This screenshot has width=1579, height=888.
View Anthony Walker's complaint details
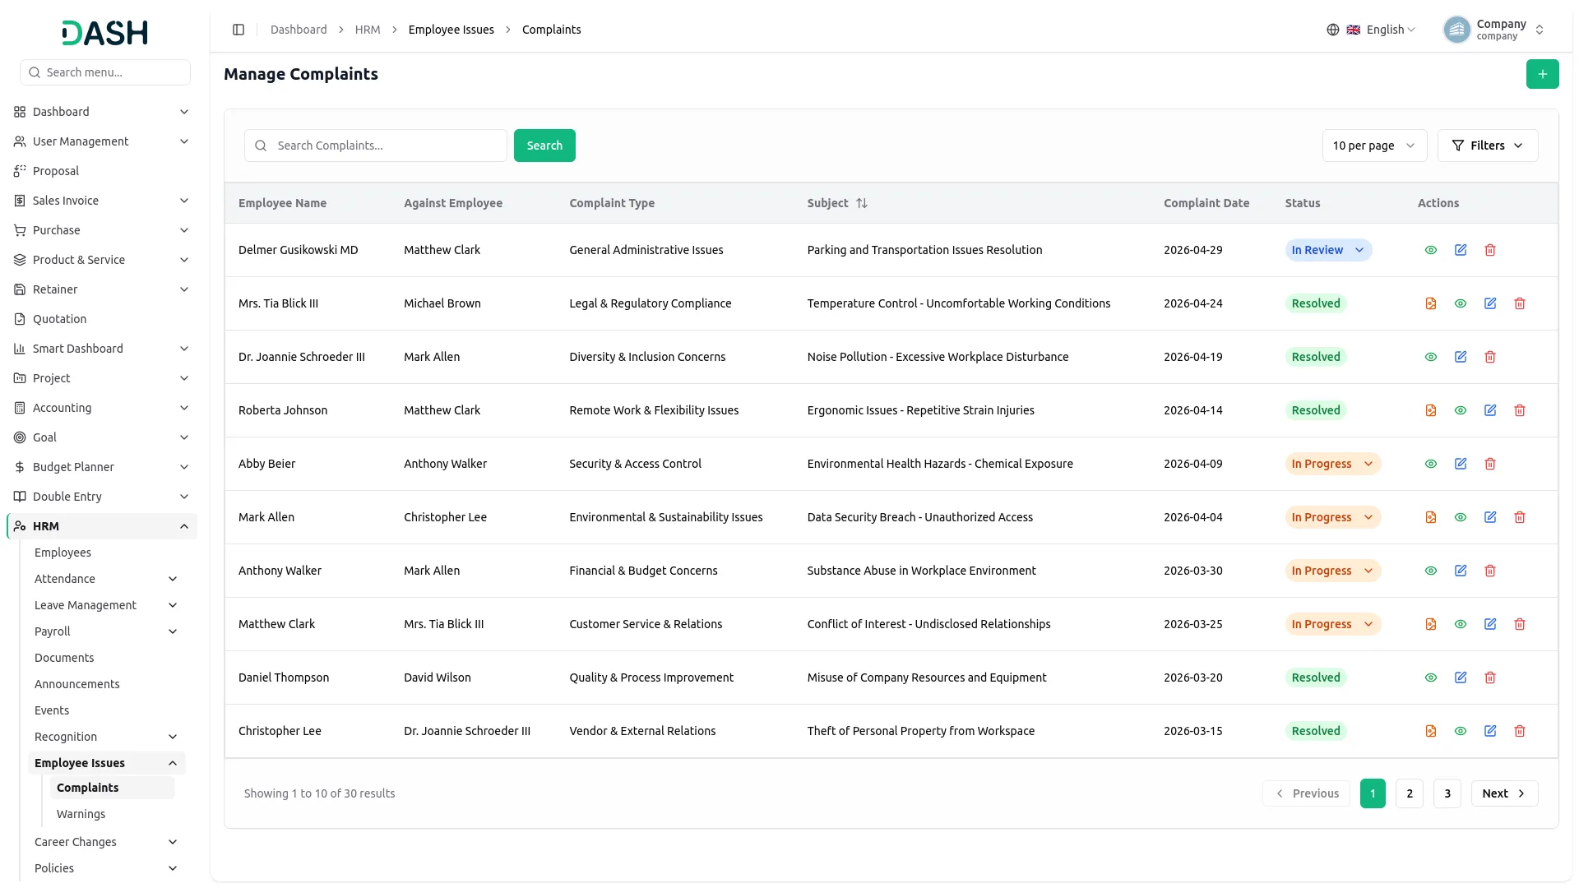tap(1430, 571)
